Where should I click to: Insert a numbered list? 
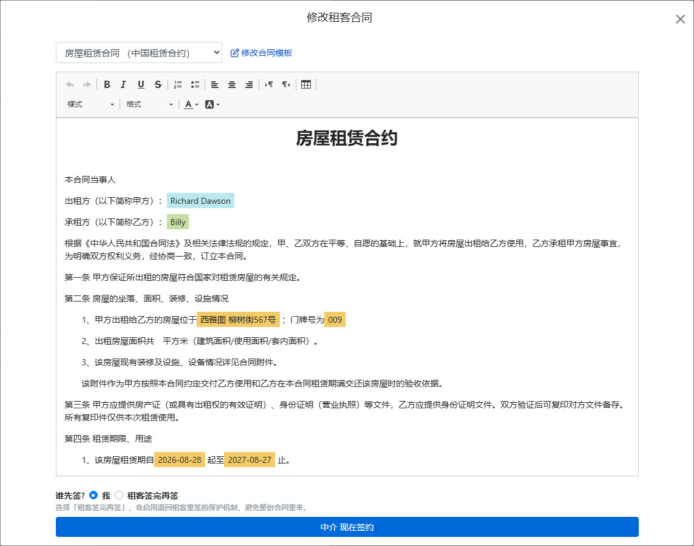point(178,84)
